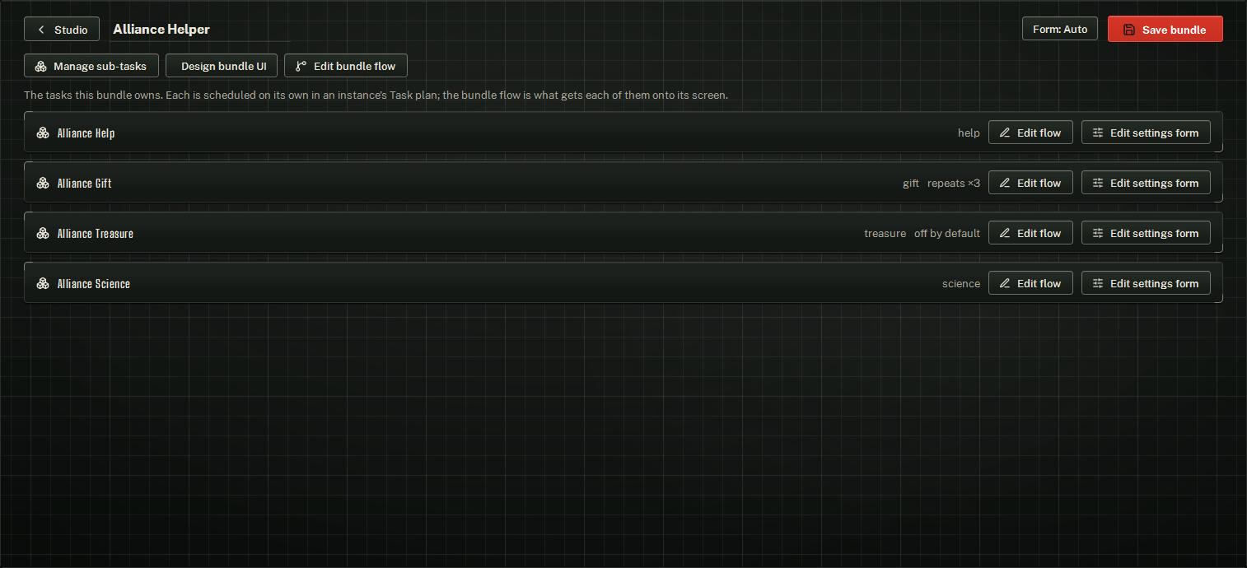Screen dimensions: 1247x568
Task: Open the Form: Auto selector
Action: [x=1060, y=29]
